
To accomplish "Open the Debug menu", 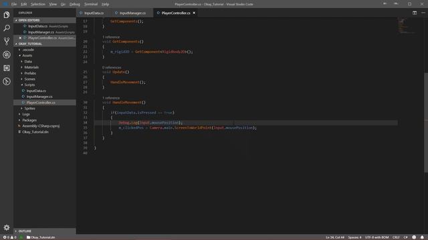I will (x=74, y=4).
